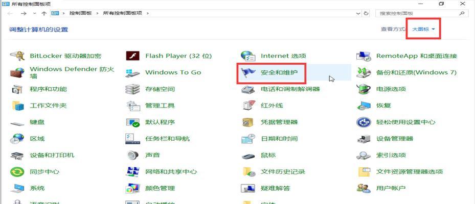Image resolution: width=475 pixels, height=204 pixels.
Task: Open the 任务栏和导航 icon
Action: [x=132, y=139]
